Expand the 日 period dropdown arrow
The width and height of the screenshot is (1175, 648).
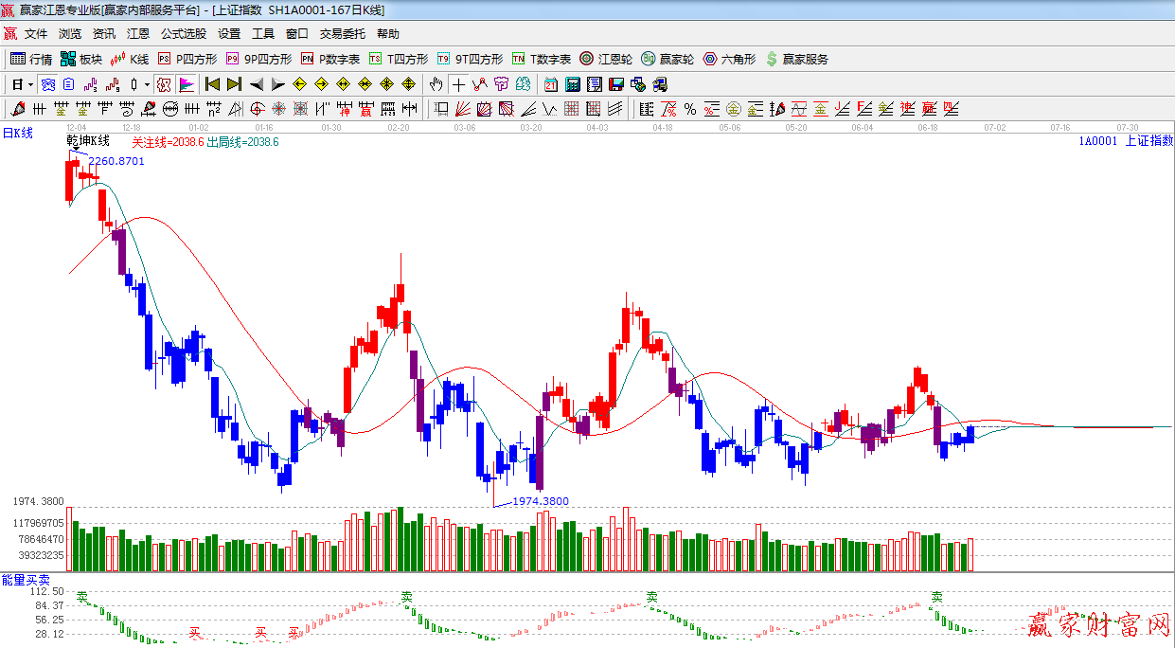(x=30, y=84)
